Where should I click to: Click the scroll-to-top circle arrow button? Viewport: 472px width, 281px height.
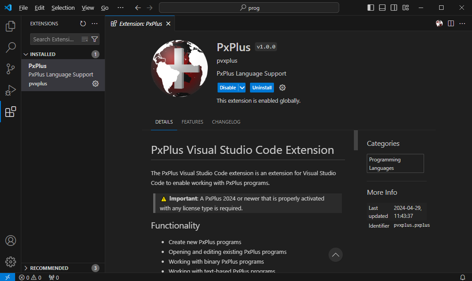pos(335,255)
